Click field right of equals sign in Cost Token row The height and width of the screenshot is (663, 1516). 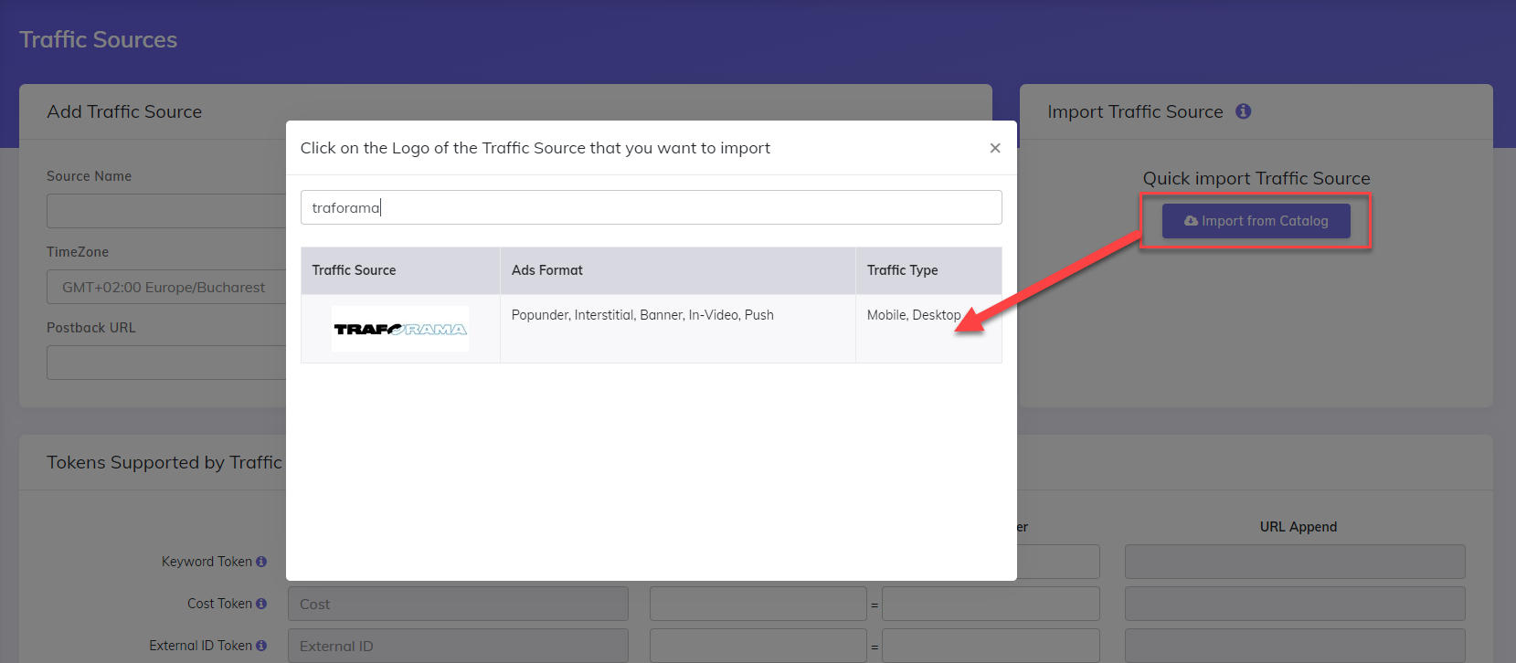[x=991, y=604]
